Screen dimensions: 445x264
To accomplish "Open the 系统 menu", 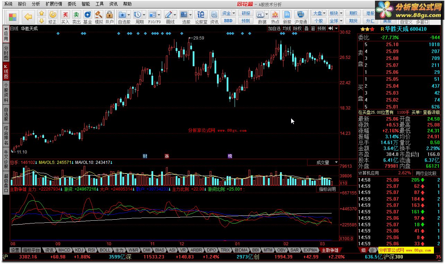I will click(8, 4).
